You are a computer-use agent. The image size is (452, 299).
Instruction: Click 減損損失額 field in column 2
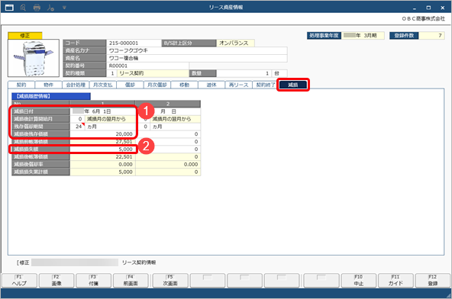(168, 149)
